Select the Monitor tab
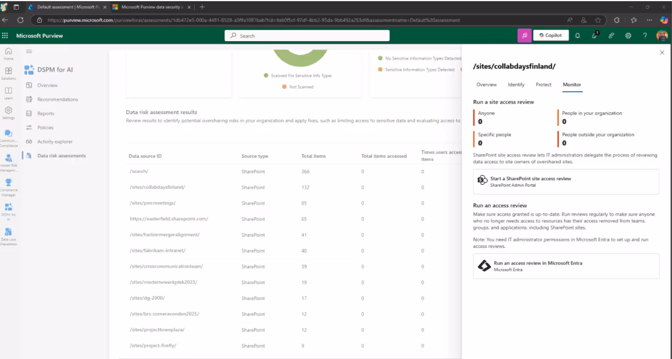 point(572,85)
